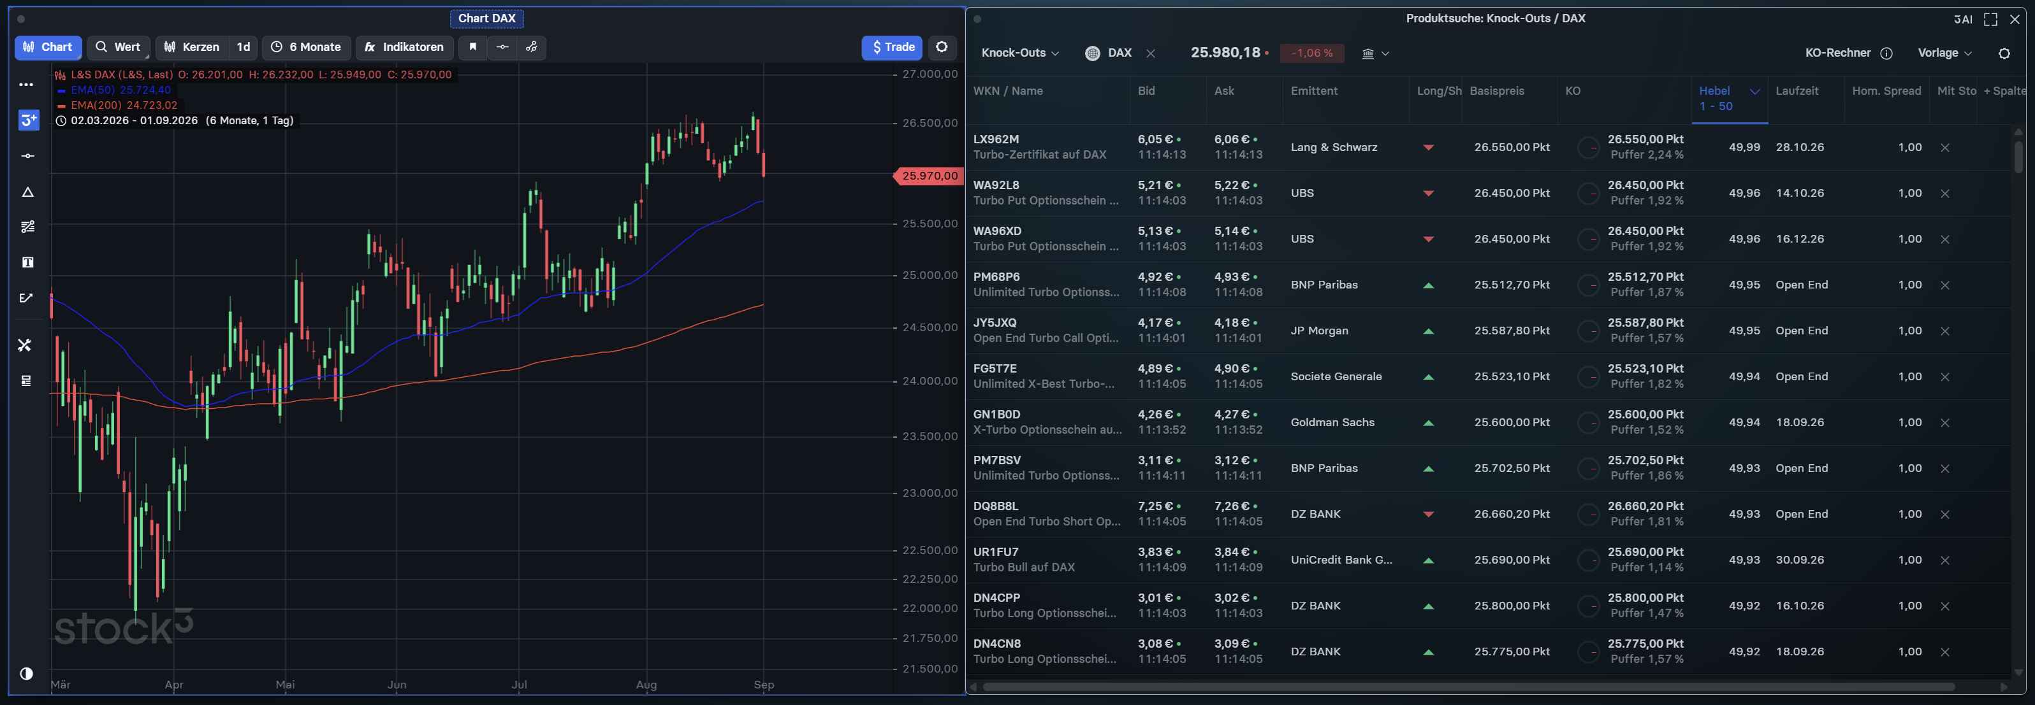Open the drawing settings tools icon
Viewport: 2035px width, 705px height.
tap(26, 345)
